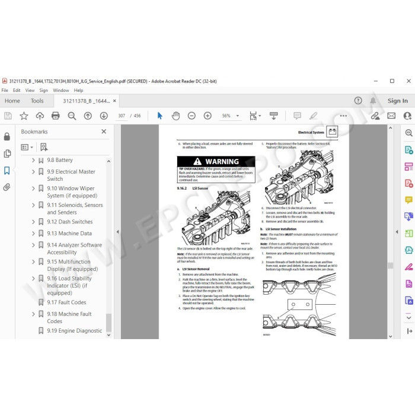Viewport: 415px width, 415px height.
Task: Share a link to the file
Action: coord(375,116)
